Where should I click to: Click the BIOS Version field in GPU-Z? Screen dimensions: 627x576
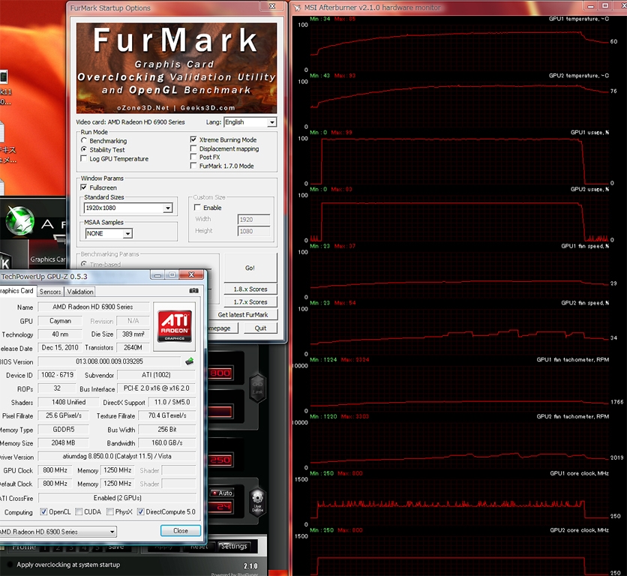(109, 361)
